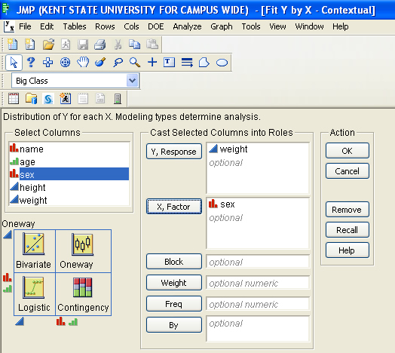Click the Weight role button
Screen dimensions: 395x353
point(174,283)
